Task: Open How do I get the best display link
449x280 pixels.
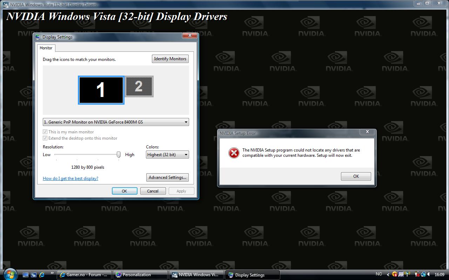Action: click(x=71, y=178)
